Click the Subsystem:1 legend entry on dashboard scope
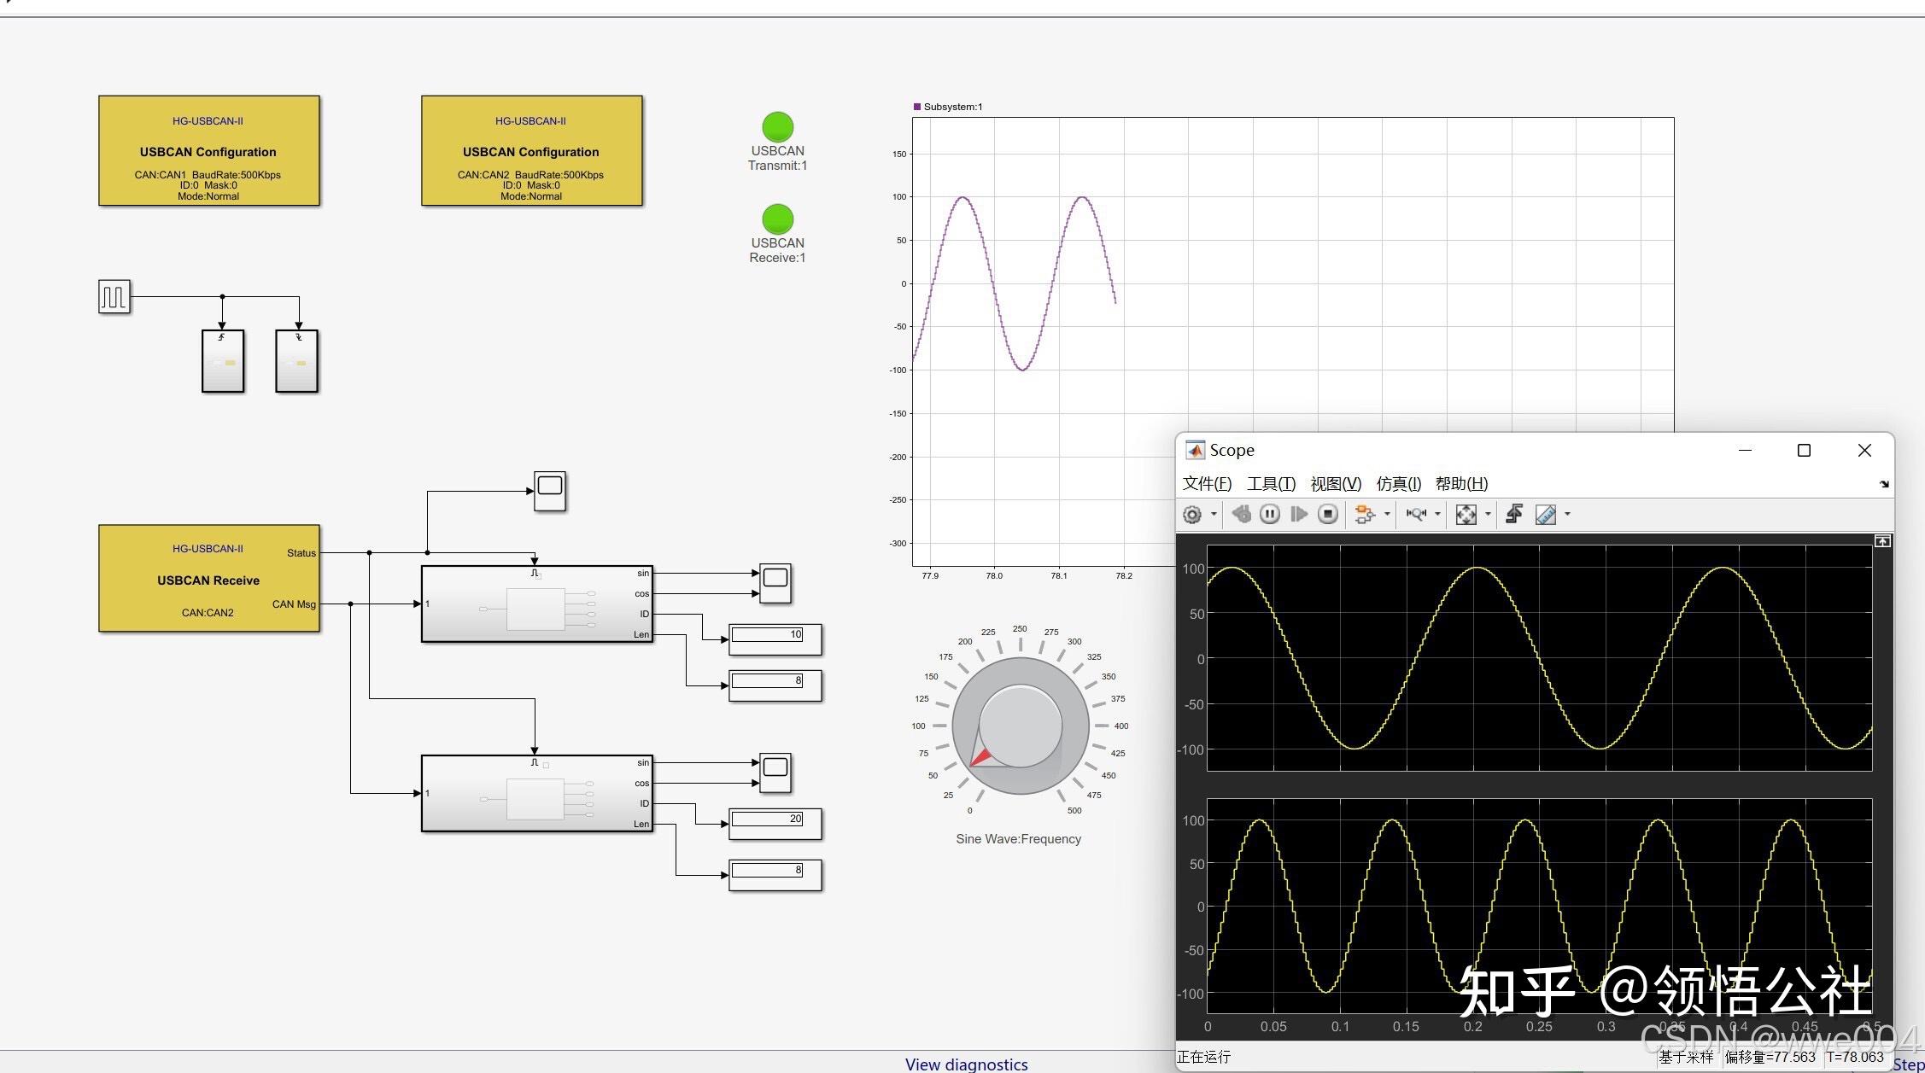Viewport: 1925px width, 1073px height. click(948, 107)
